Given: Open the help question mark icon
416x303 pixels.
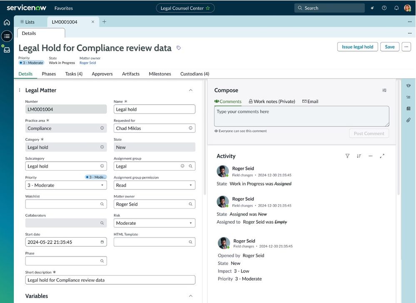Looking at the screenshot, I should pos(384,8).
